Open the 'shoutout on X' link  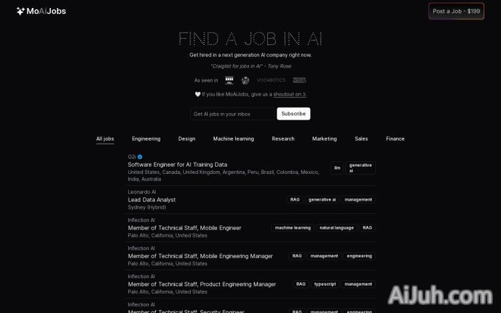tap(289, 94)
